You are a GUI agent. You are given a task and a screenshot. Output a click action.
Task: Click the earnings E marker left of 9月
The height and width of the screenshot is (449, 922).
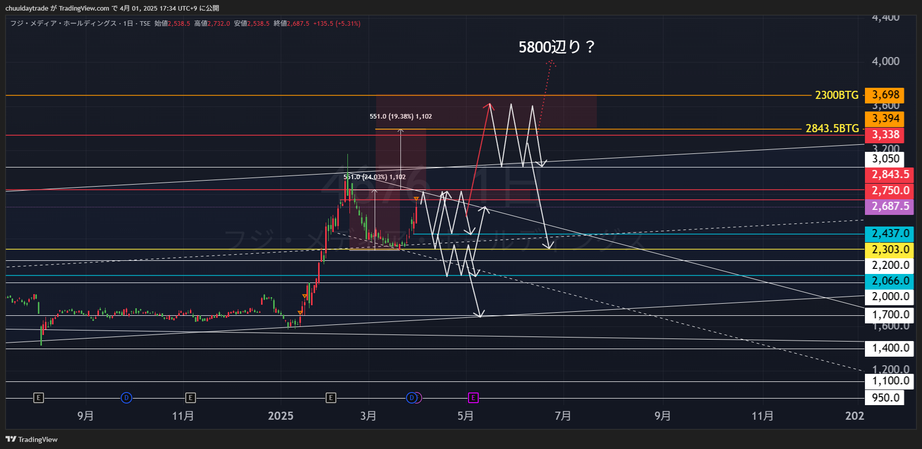tap(38, 398)
